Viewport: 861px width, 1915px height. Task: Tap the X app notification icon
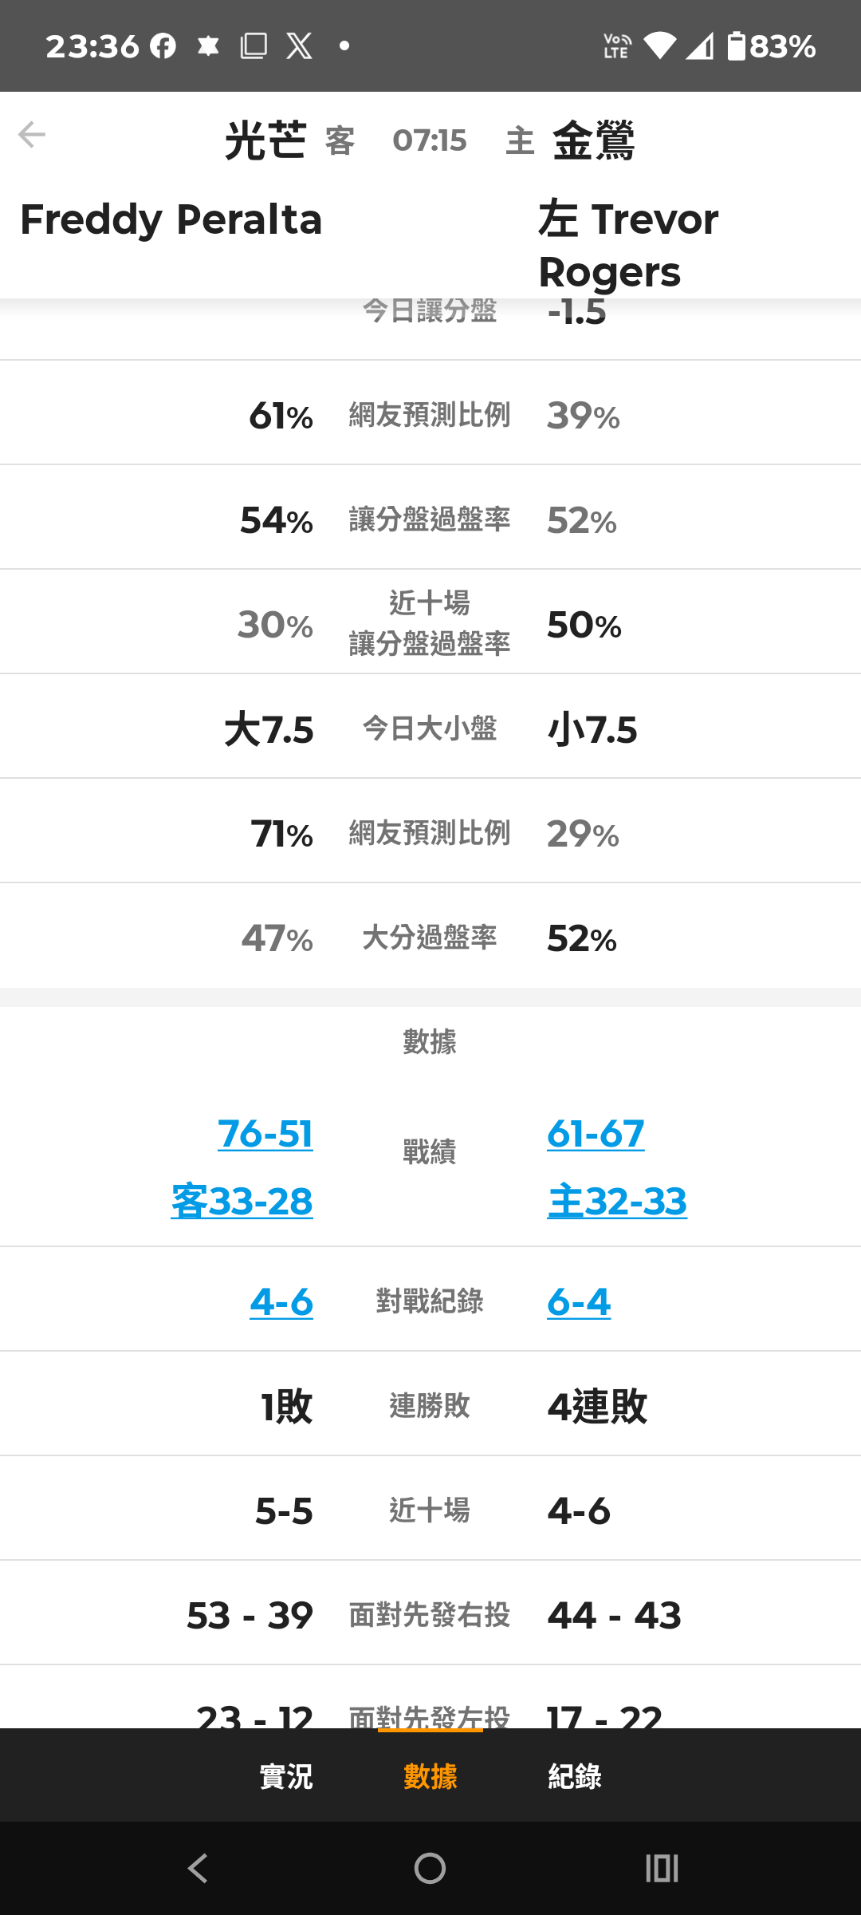(x=299, y=46)
